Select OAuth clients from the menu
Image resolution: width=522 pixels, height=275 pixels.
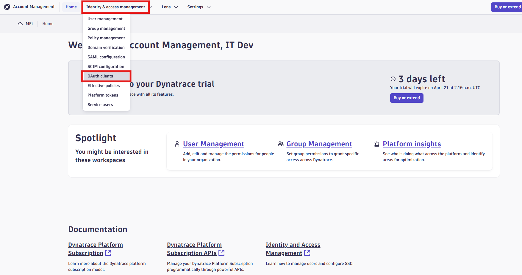pos(100,76)
